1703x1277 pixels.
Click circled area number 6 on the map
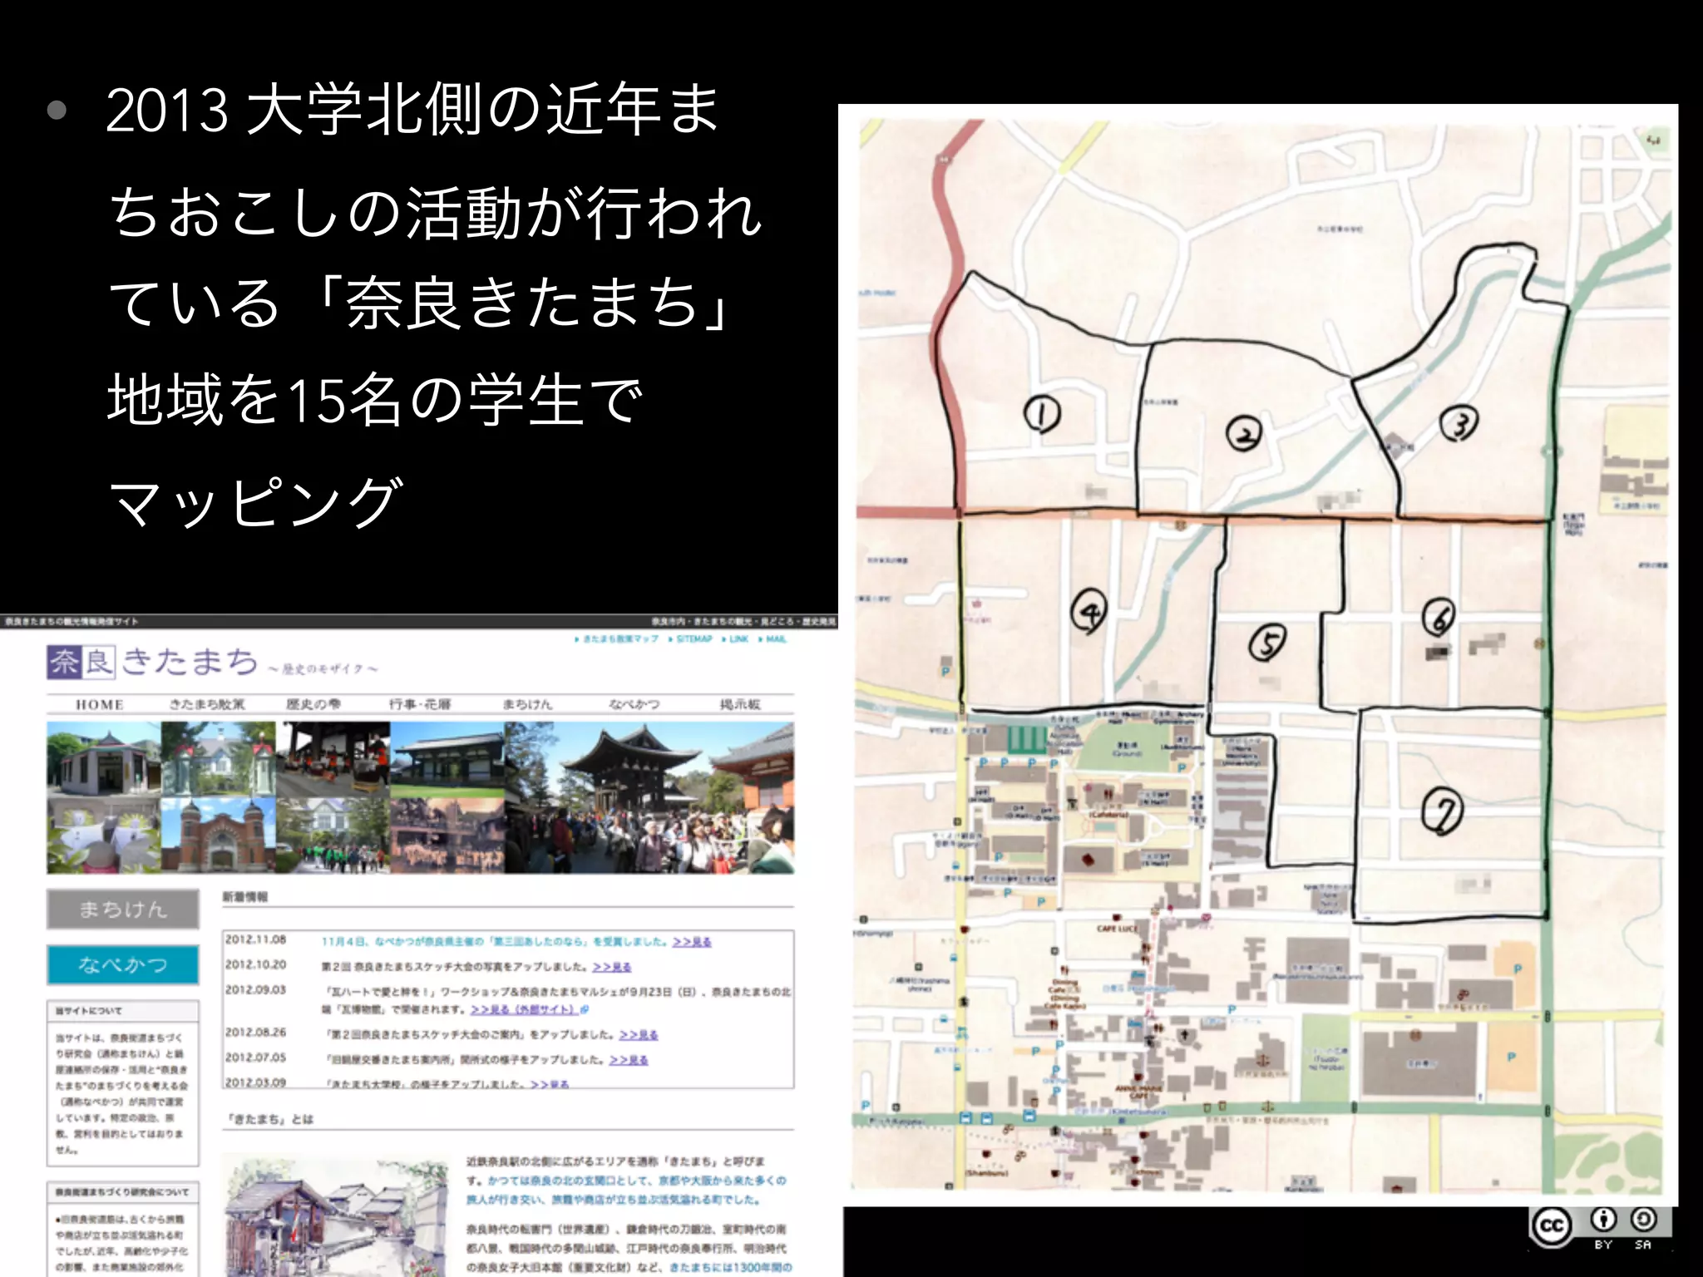[1439, 617]
